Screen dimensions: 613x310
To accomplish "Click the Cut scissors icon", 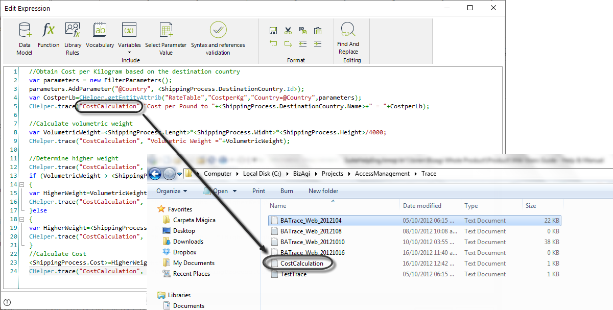I will (288, 31).
